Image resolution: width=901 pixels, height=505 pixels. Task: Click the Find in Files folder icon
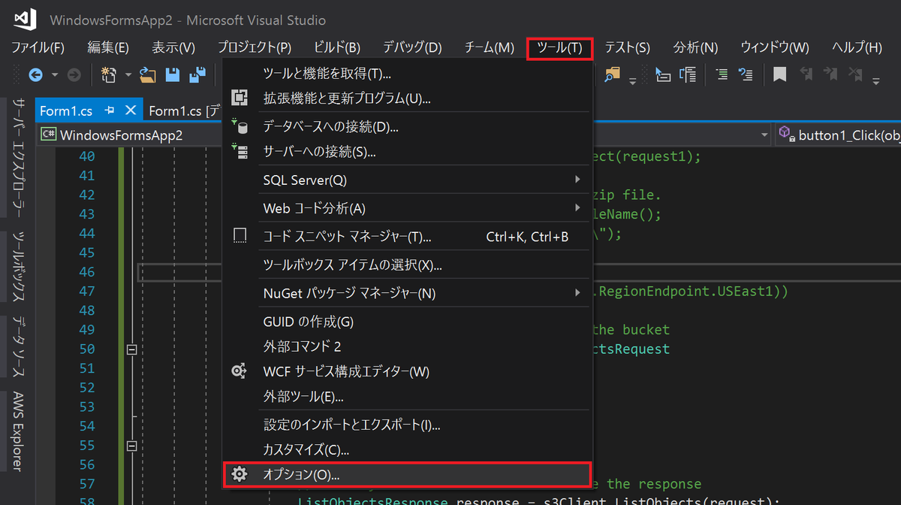[613, 74]
